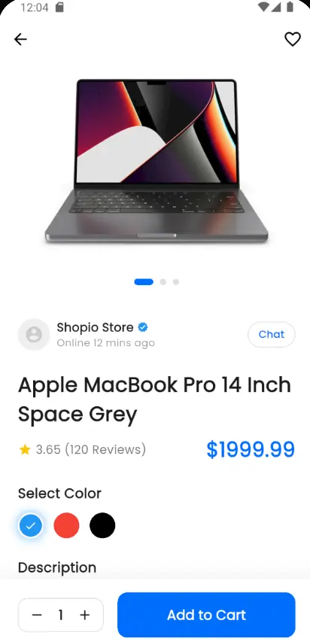Tap the battery icon in status bar

click(290, 7)
